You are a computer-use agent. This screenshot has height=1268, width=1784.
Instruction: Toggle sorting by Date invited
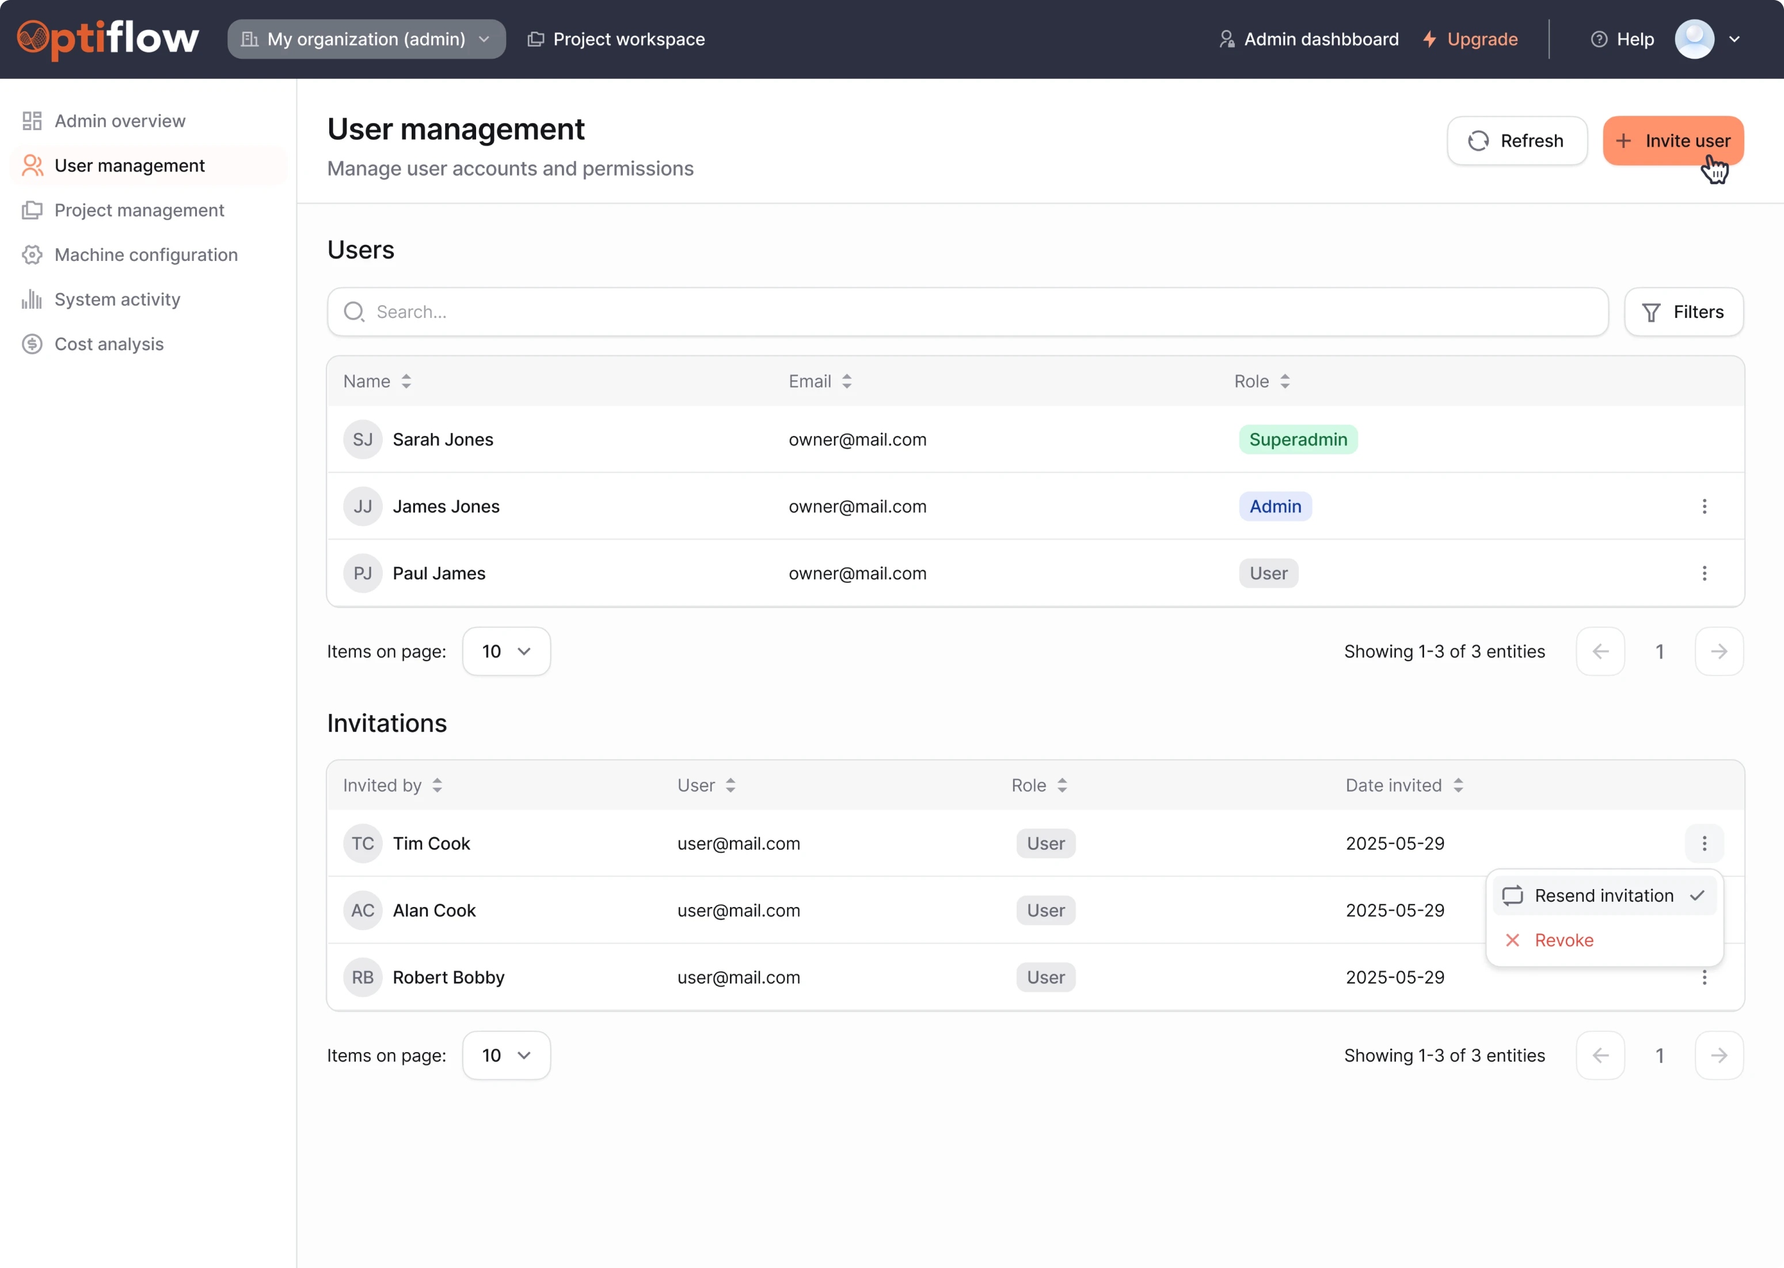pyautogui.click(x=1459, y=785)
